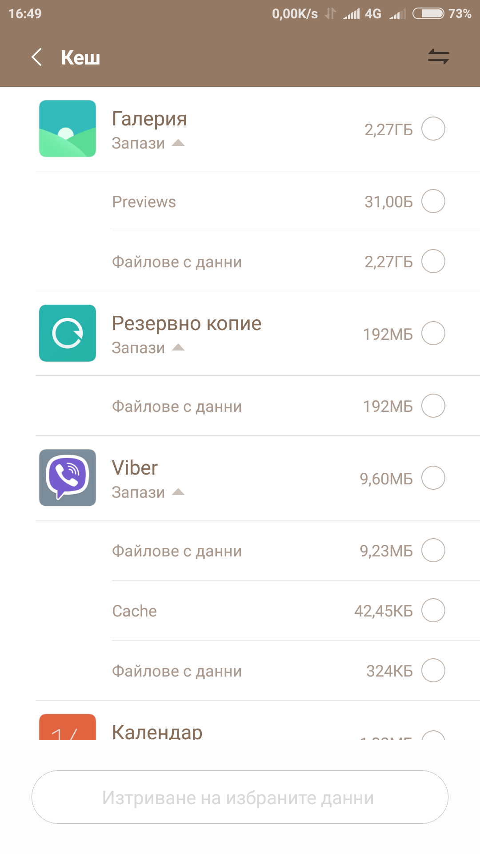Tap the Резервно копие app icon
This screenshot has width=480, height=854.
[x=68, y=333]
